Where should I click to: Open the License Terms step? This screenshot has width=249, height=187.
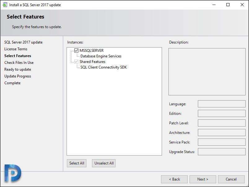pyautogui.click(x=16, y=49)
